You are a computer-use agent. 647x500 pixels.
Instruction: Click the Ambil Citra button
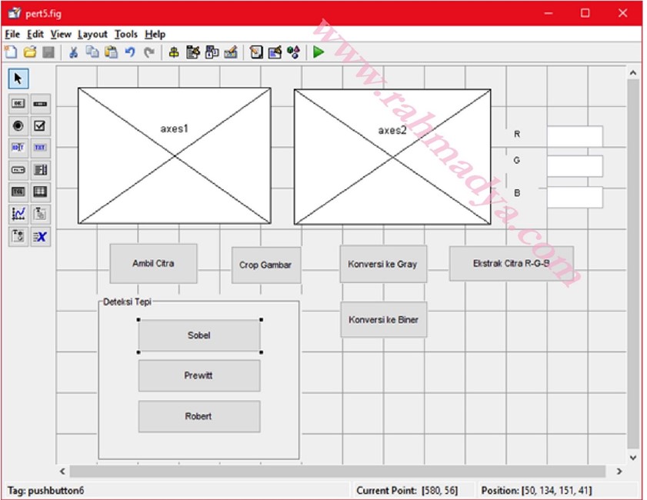[153, 264]
